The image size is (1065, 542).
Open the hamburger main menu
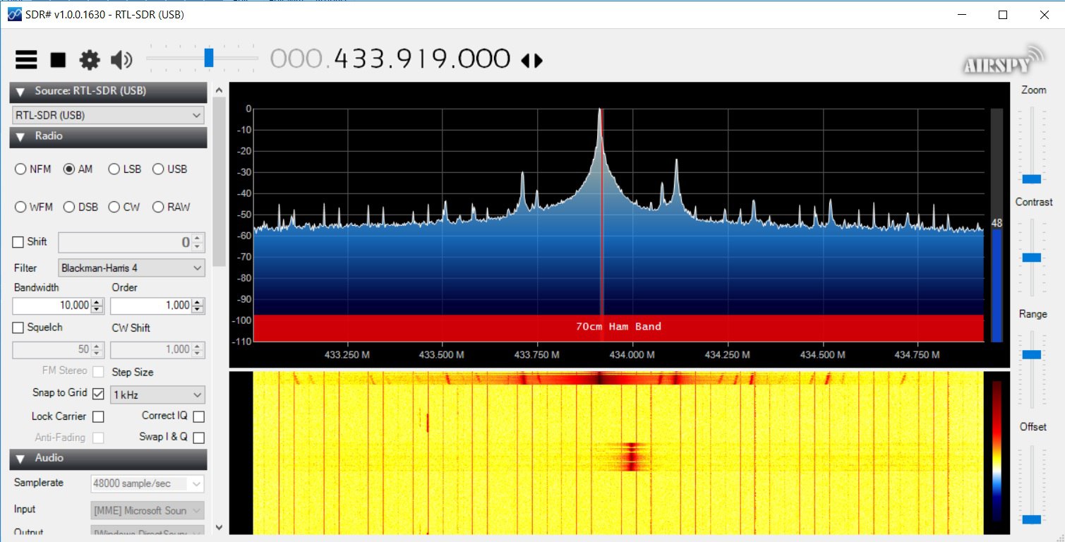click(26, 60)
